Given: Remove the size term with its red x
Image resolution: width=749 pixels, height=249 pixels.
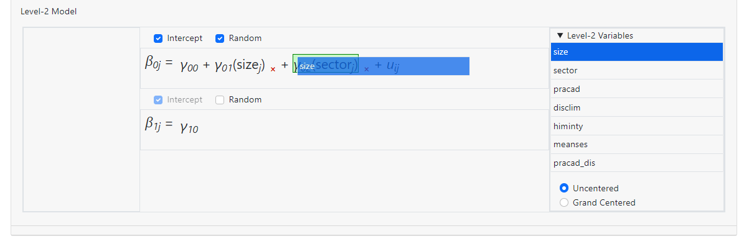Looking at the screenshot, I should (273, 70).
